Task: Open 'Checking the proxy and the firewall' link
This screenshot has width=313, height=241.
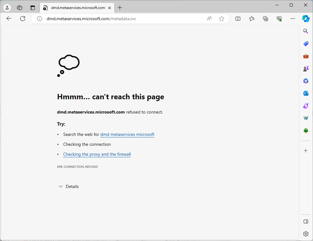Action: (x=97, y=154)
